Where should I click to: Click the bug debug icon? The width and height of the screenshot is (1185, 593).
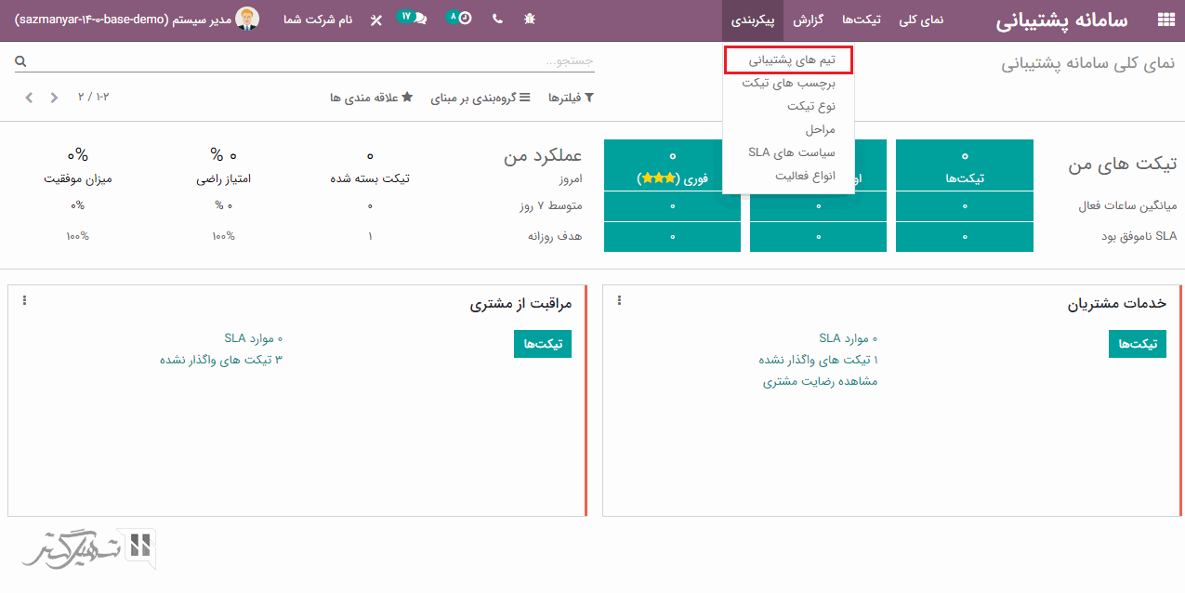pyautogui.click(x=530, y=19)
